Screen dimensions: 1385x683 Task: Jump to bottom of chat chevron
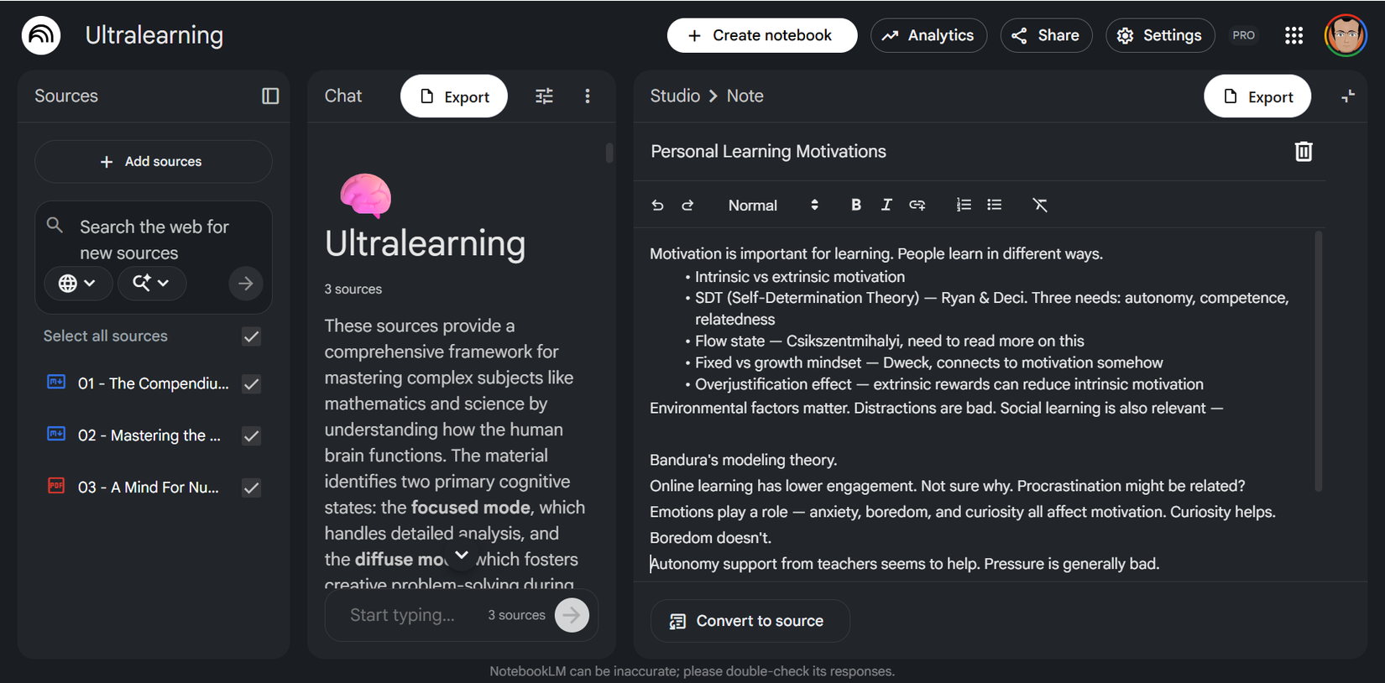pyautogui.click(x=461, y=555)
